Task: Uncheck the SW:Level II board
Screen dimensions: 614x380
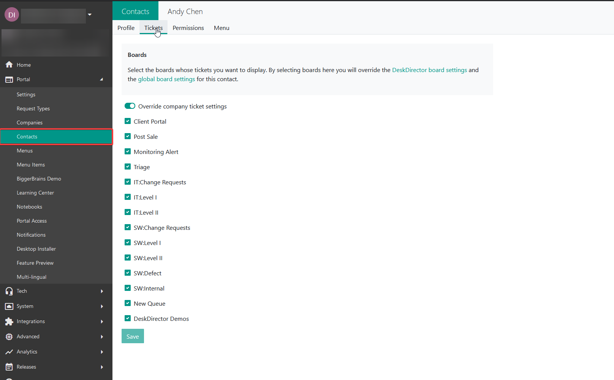Action: click(128, 258)
